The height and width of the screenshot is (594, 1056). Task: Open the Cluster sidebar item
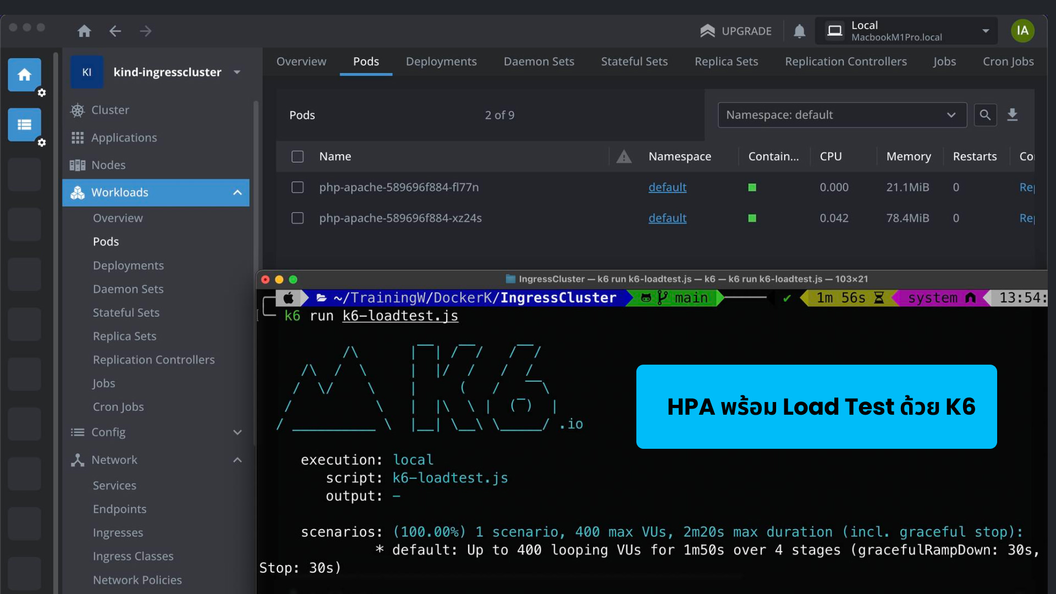110,110
